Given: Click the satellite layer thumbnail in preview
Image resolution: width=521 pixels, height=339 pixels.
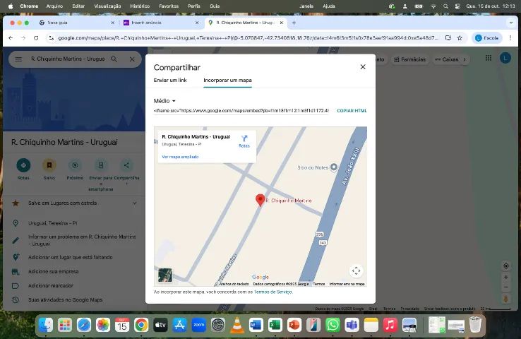Looking at the screenshot, I should [x=165, y=275].
